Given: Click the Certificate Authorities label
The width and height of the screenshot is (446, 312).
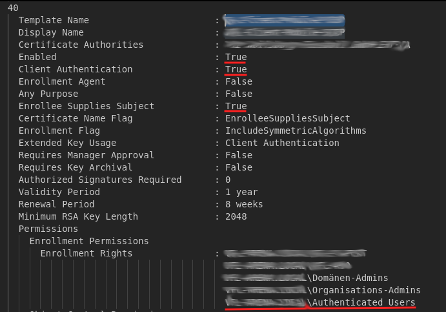Looking at the screenshot, I should pyautogui.click(x=81, y=45).
